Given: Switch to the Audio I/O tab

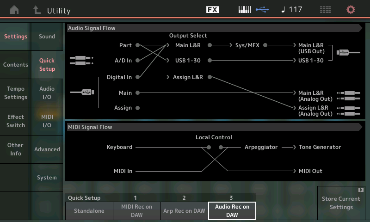Looking at the screenshot, I should point(47,93).
